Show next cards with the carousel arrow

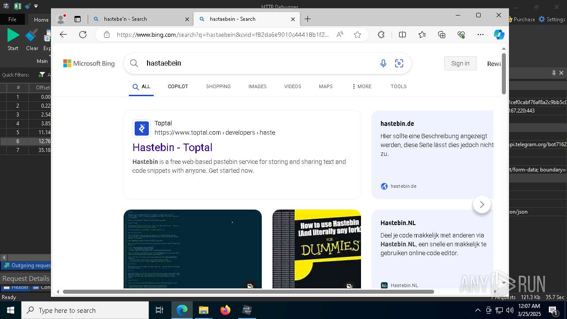click(482, 205)
